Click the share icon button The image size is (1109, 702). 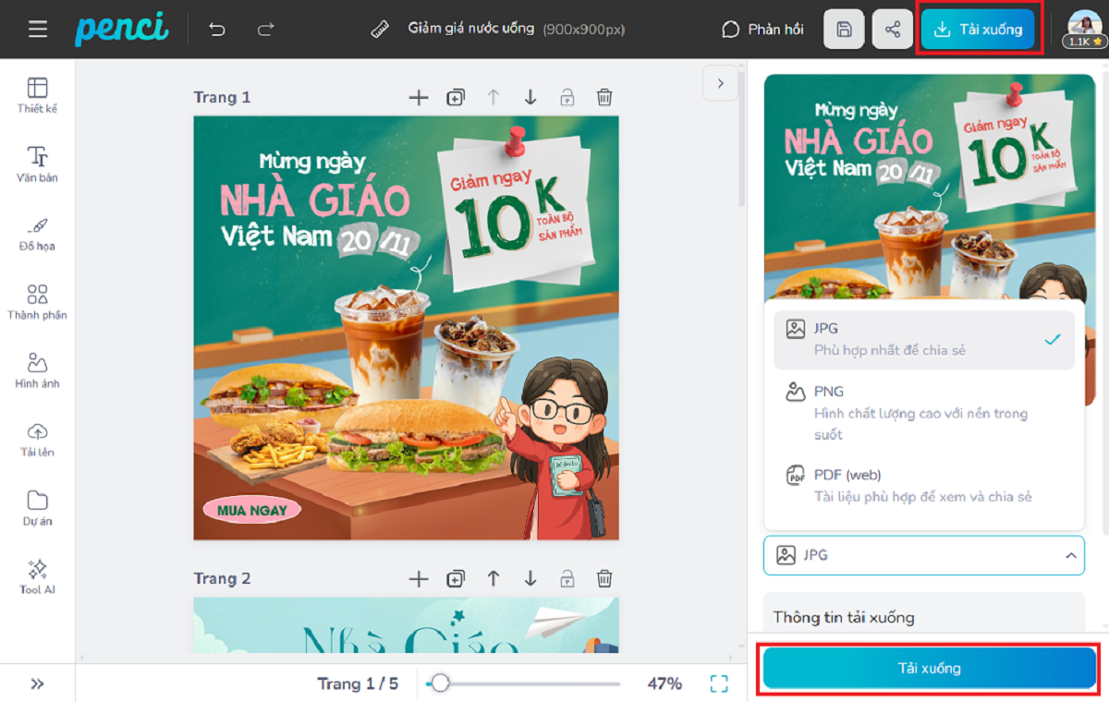click(x=893, y=30)
